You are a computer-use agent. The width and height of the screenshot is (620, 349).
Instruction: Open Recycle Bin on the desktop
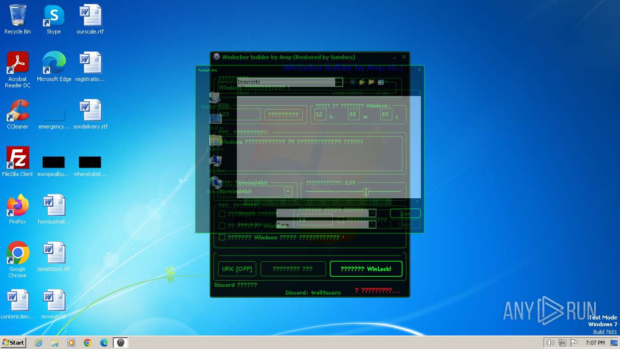click(x=17, y=19)
